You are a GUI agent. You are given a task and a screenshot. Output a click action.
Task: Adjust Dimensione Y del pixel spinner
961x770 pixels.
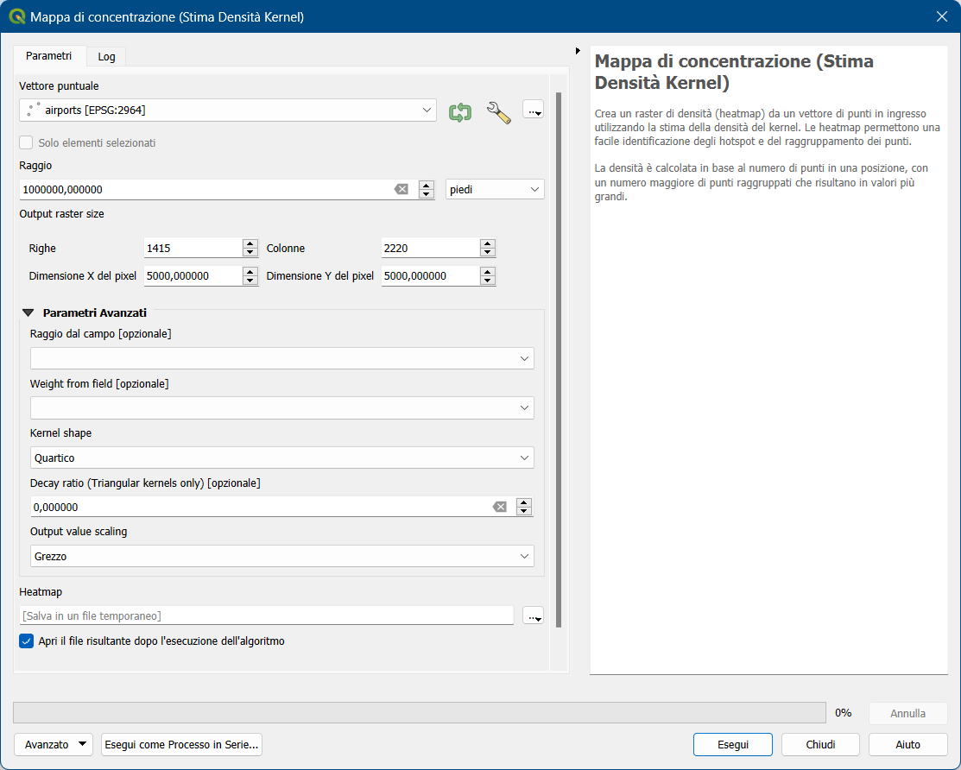click(x=487, y=275)
